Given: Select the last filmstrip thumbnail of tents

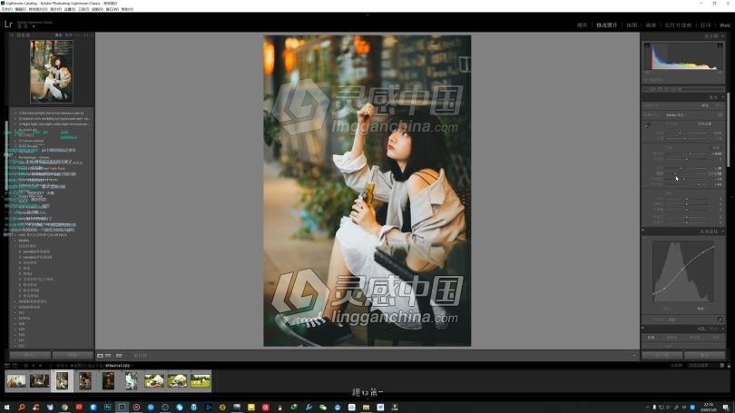Looking at the screenshot, I should coord(201,380).
